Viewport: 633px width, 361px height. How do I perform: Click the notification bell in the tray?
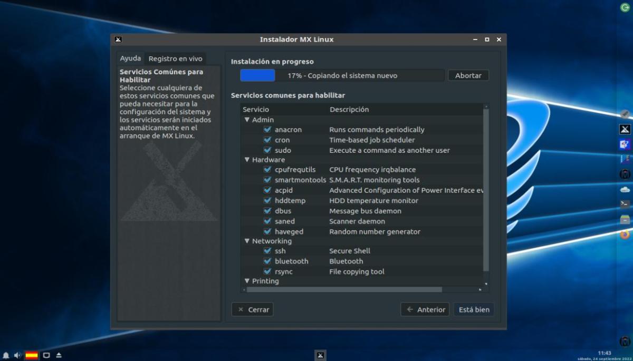tap(6, 355)
